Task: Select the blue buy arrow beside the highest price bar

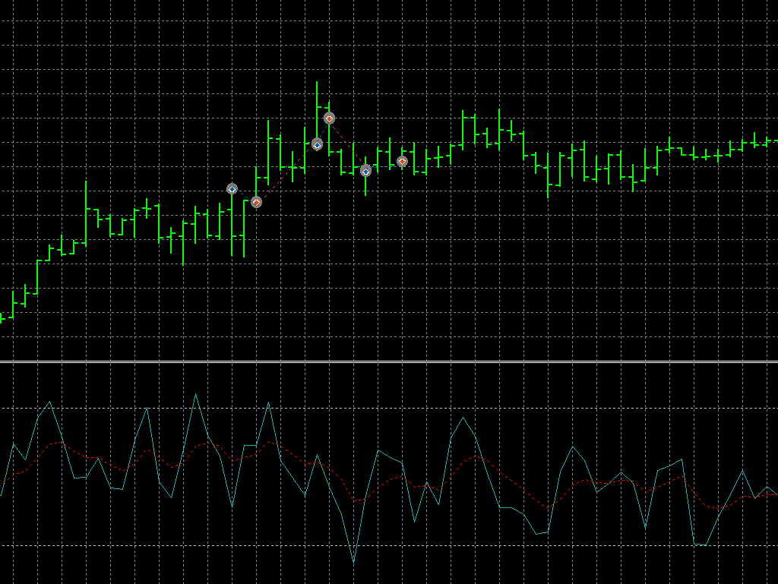Action: [x=317, y=144]
